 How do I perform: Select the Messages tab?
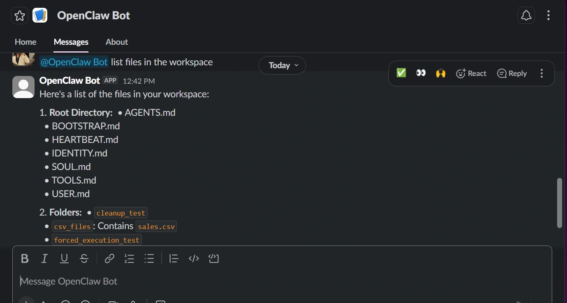[x=71, y=42]
